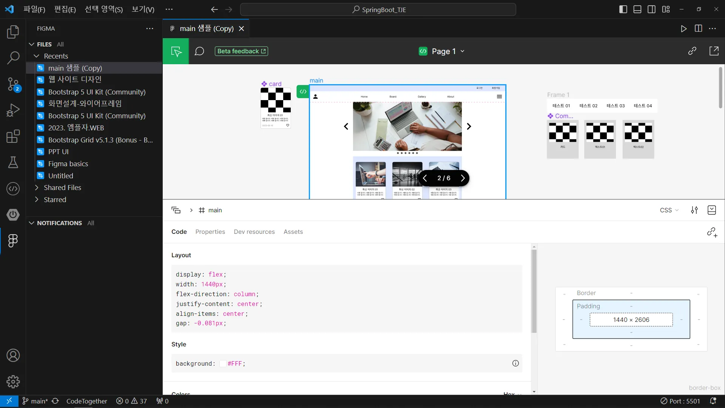Open the Figma extension in activity bar
725x408 pixels.
point(13,241)
